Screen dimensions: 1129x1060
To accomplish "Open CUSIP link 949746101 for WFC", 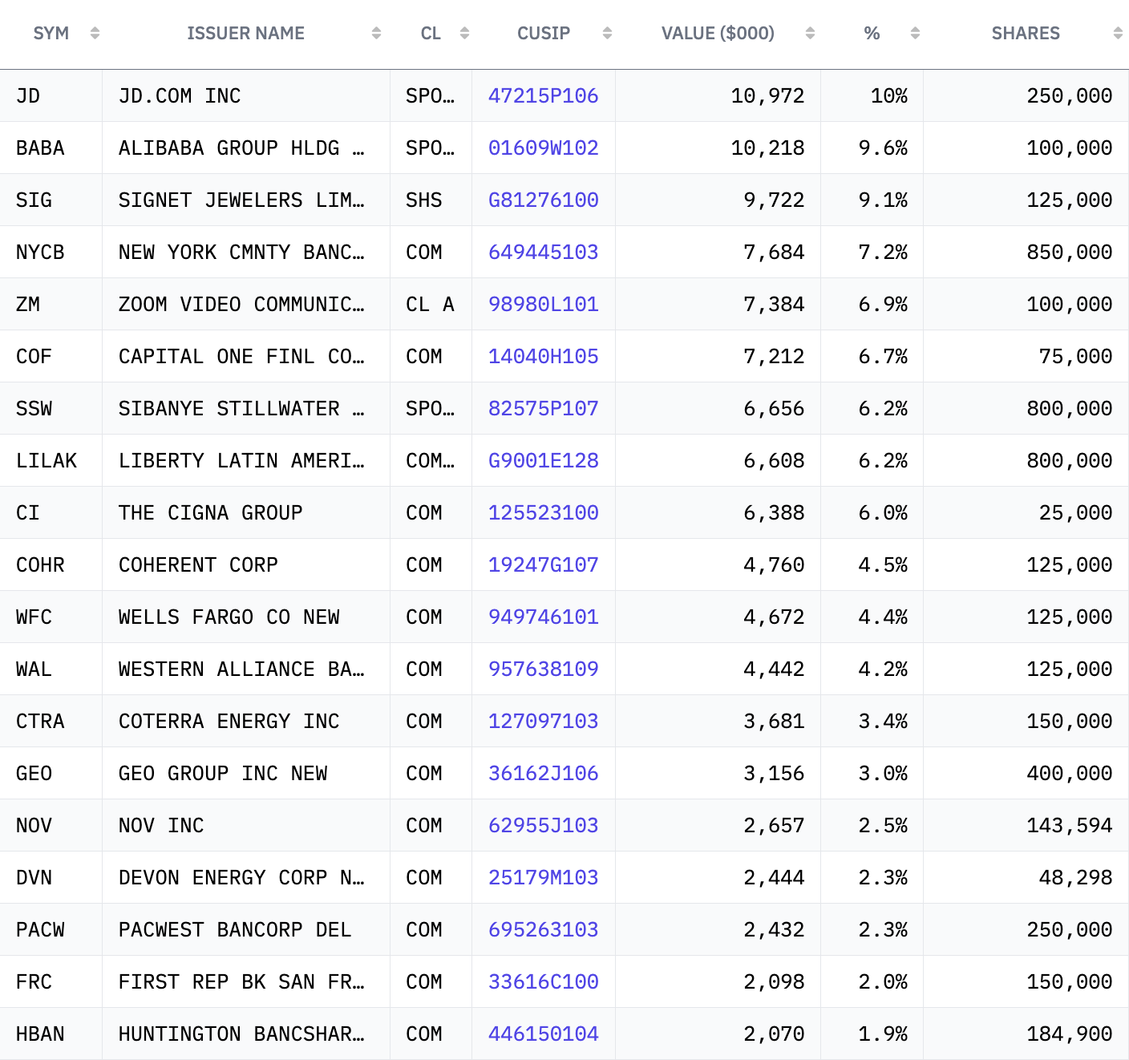I will [x=544, y=617].
